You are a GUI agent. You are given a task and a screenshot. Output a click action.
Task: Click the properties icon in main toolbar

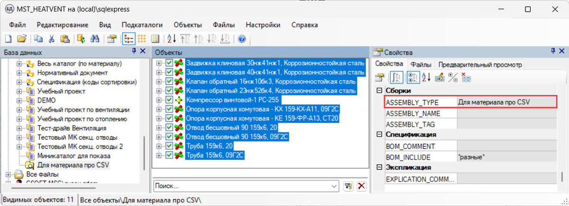[x=112, y=39]
